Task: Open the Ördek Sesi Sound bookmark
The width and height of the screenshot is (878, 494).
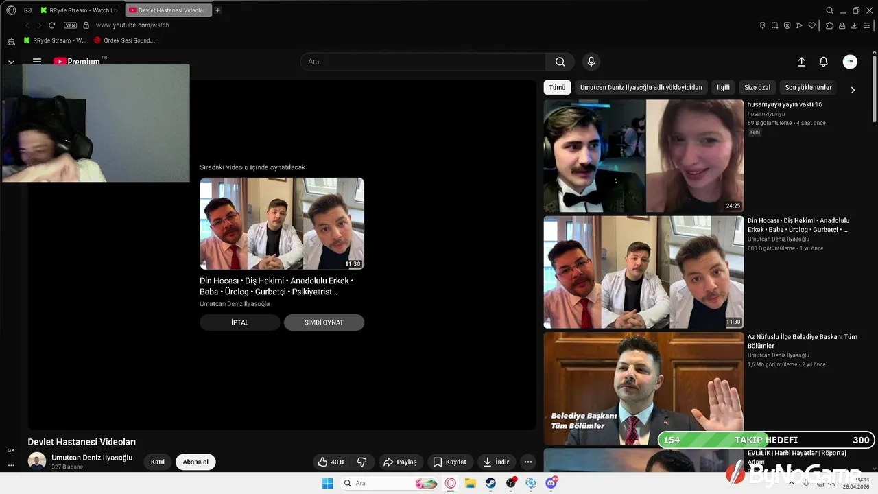Action: tap(124, 40)
